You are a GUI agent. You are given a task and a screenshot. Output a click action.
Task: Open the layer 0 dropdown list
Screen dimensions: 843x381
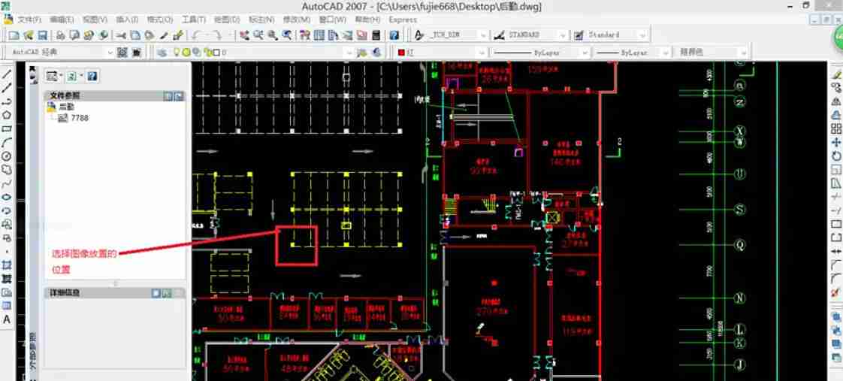(349, 52)
